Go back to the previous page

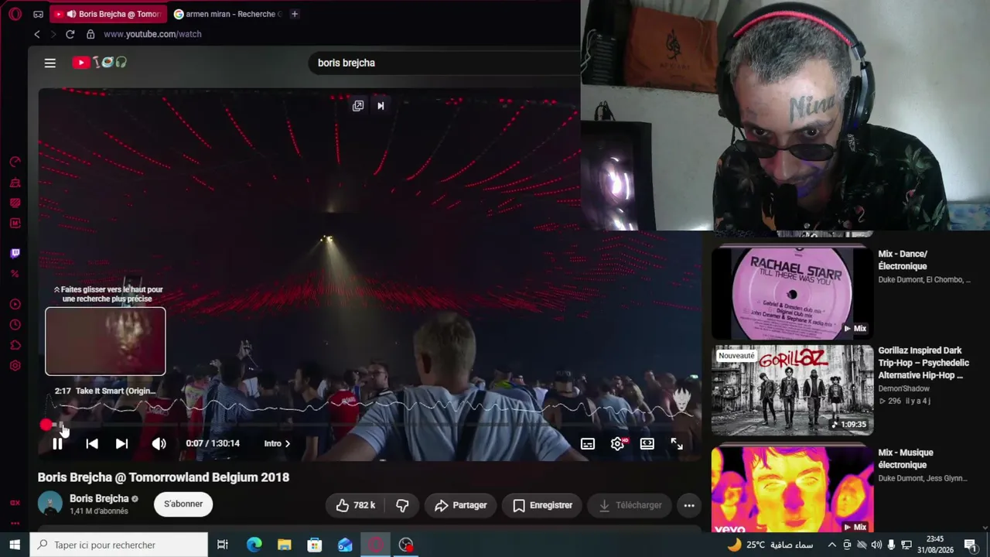(x=37, y=34)
